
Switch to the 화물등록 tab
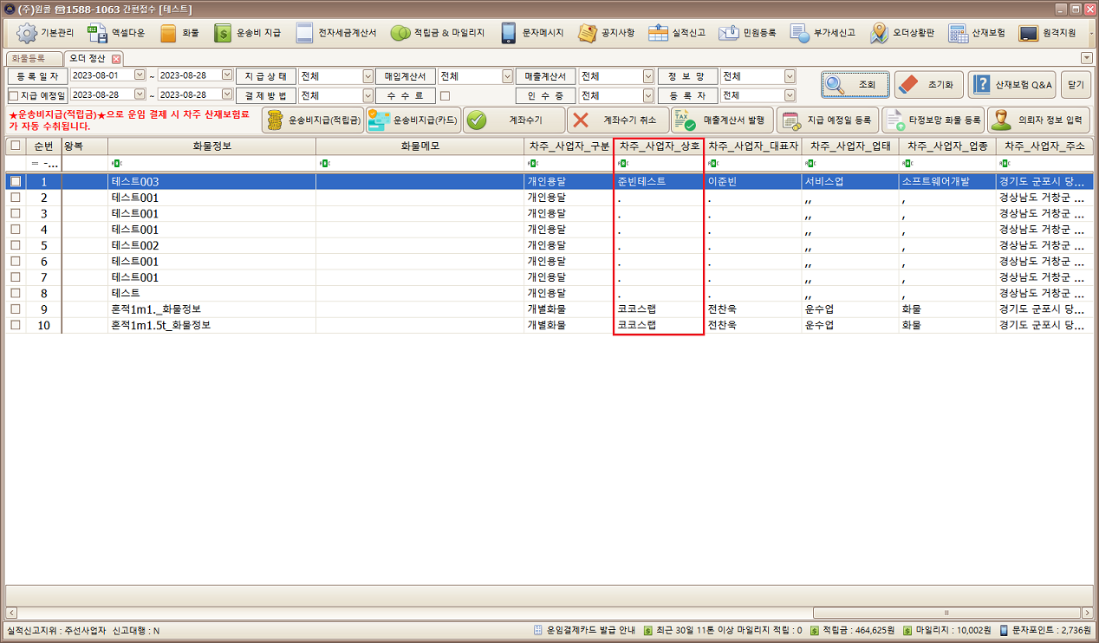point(28,59)
